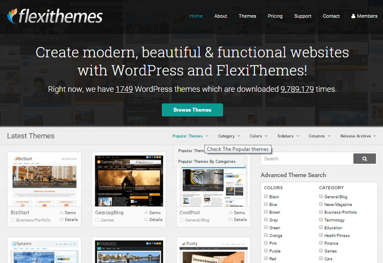Open the Popular Themes dropdown

click(x=190, y=136)
